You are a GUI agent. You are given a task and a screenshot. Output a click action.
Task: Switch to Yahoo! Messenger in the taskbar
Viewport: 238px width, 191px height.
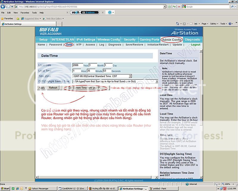(x=43, y=189)
